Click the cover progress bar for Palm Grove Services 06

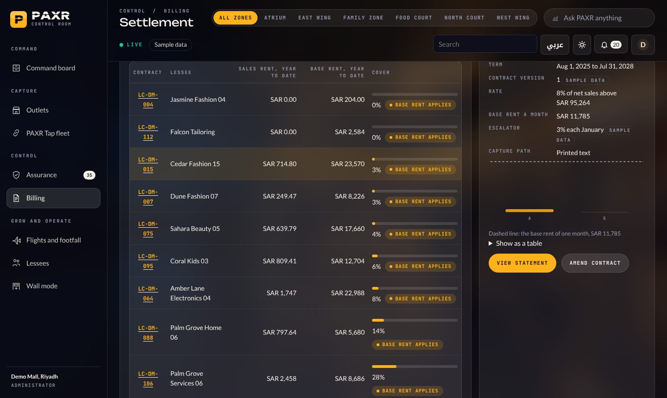coord(415,367)
